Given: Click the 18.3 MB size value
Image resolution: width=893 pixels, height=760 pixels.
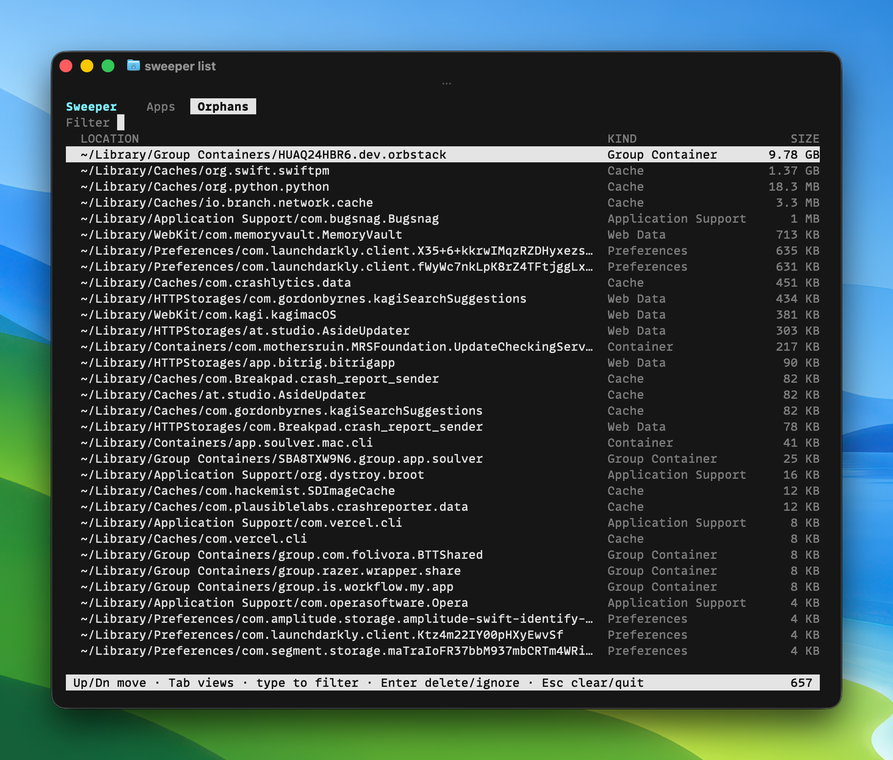Looking at the screenshot, I should click(794, 187).
